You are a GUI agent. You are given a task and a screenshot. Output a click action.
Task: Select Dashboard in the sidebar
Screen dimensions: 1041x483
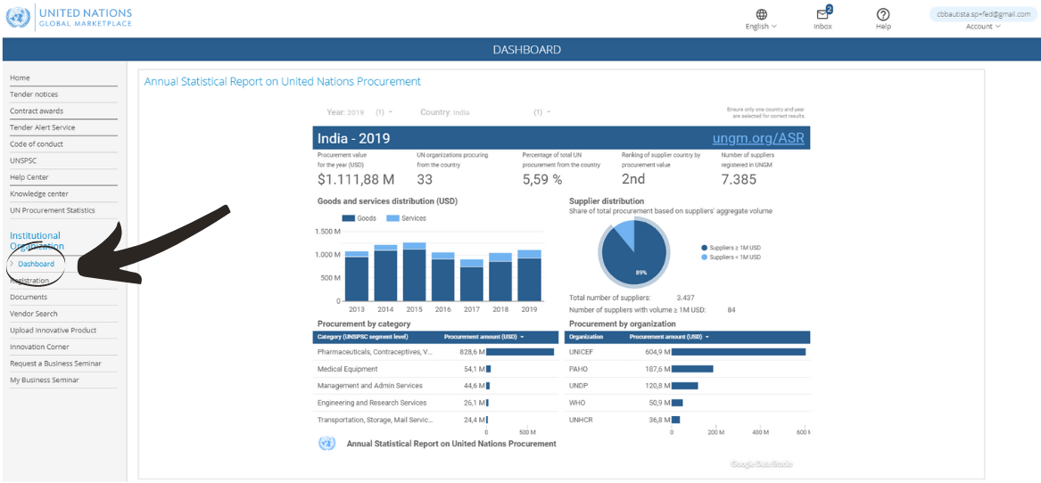(37, 264)
